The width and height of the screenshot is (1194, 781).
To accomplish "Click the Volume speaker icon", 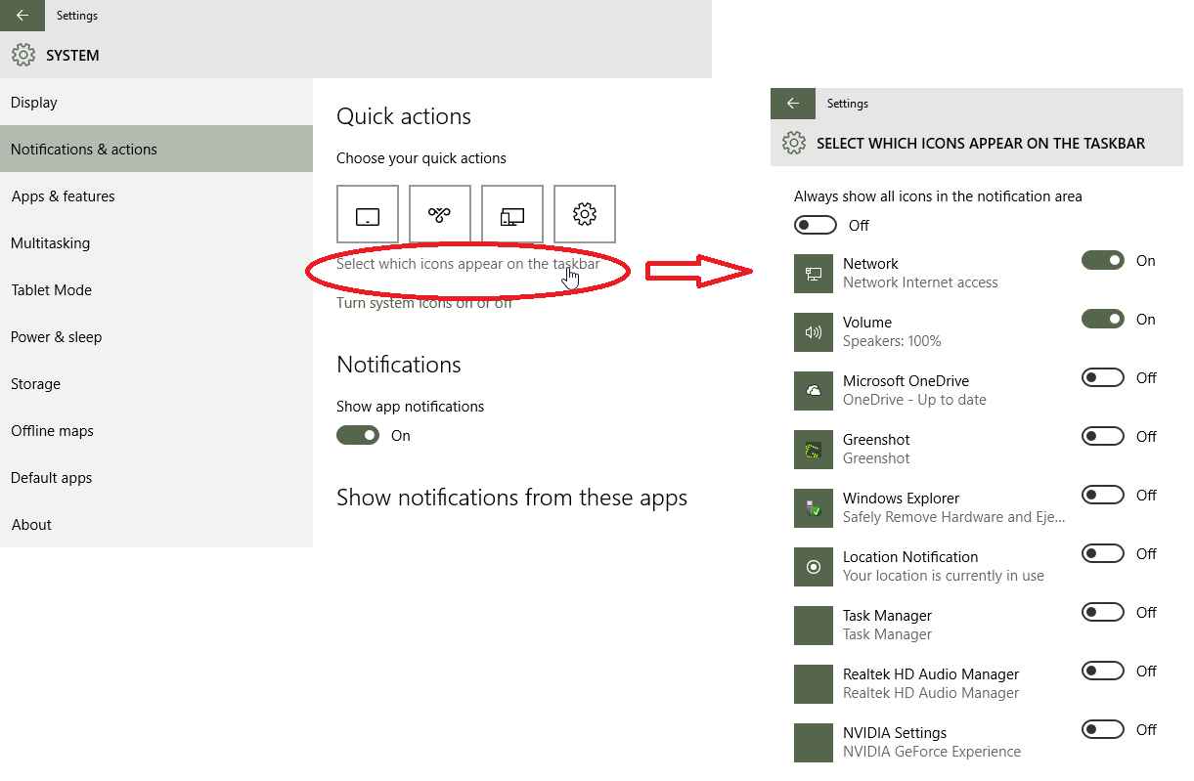I will click(x=814, y=332).
